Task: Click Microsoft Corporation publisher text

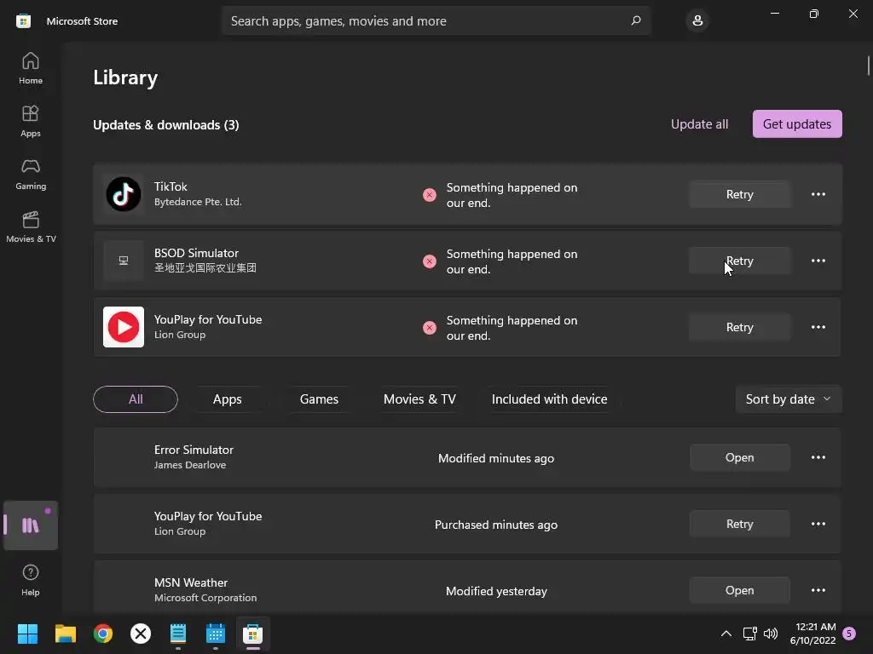Action: point(205,598)
